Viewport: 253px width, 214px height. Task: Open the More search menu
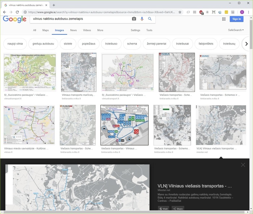click(x=100, y=30)
